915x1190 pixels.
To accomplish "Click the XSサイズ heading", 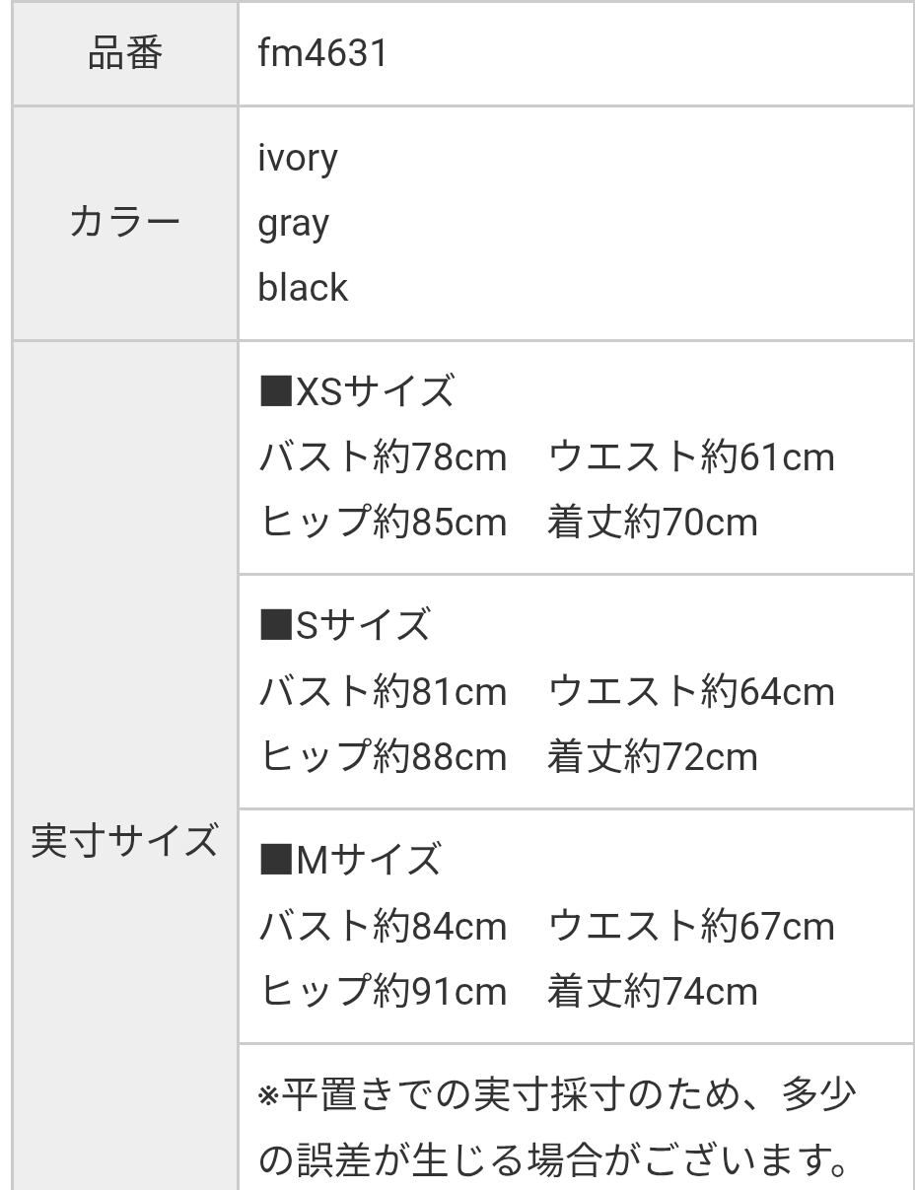I will pyautogui.click(x=356, y=391).
